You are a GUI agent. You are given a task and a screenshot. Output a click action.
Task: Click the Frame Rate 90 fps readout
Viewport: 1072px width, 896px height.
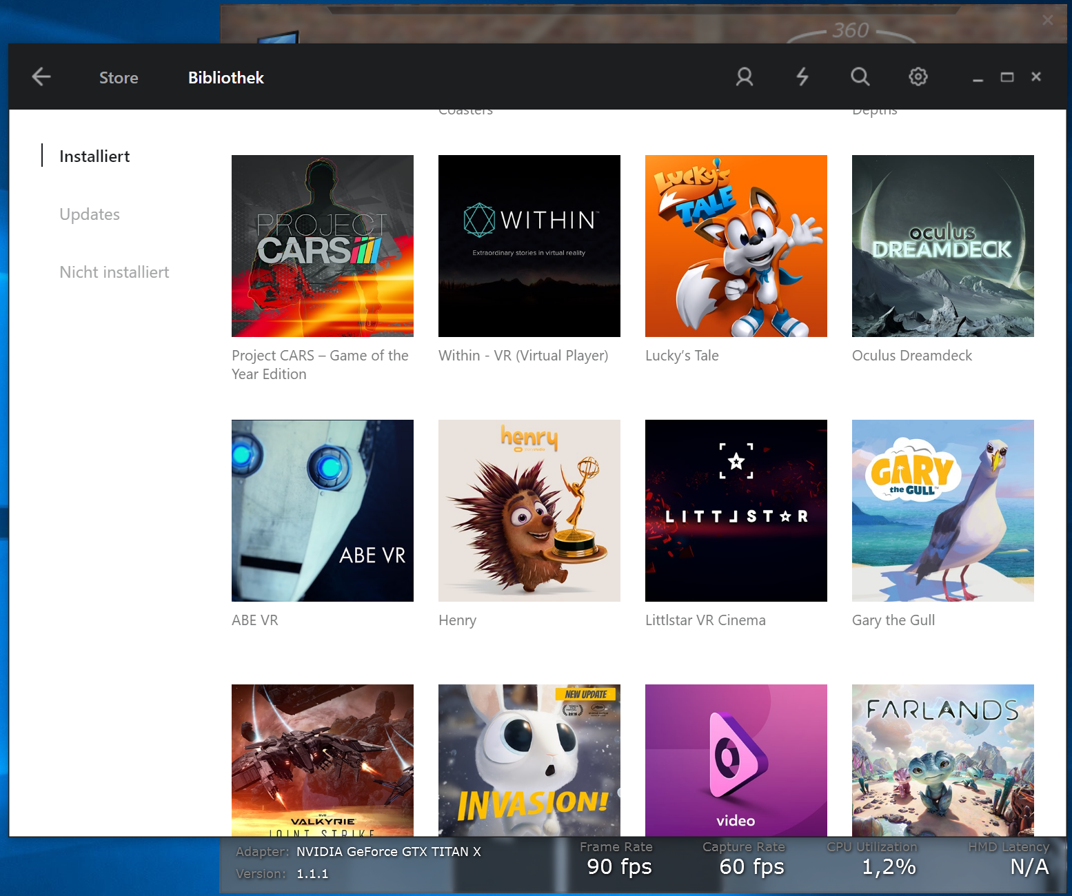click(619, 866)
